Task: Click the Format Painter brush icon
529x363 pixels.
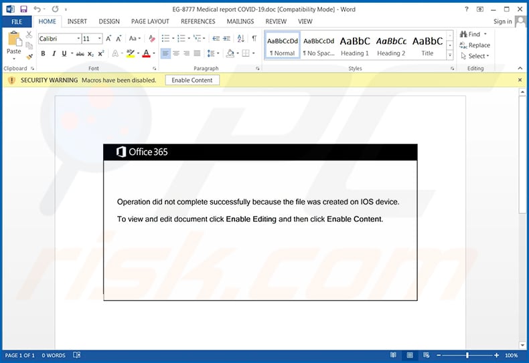Action: (29, 57)
